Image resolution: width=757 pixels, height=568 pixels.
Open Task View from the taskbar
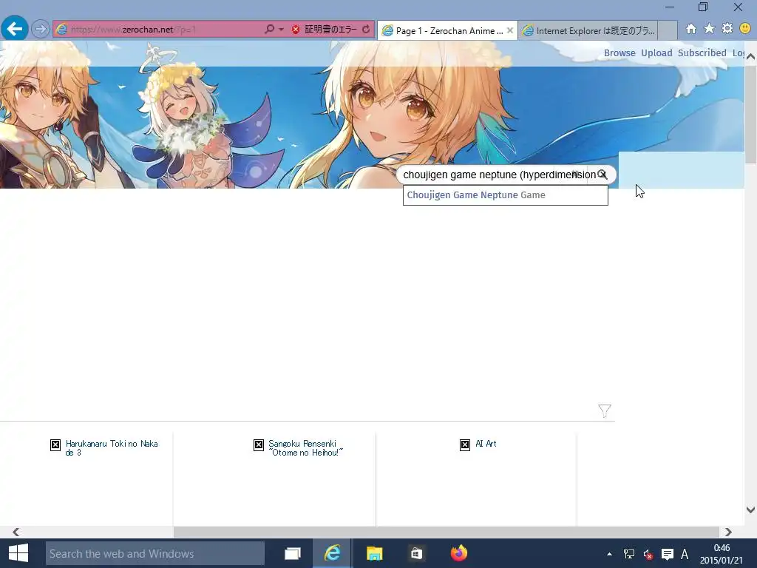pyautogui.click(x=293, y=553)
